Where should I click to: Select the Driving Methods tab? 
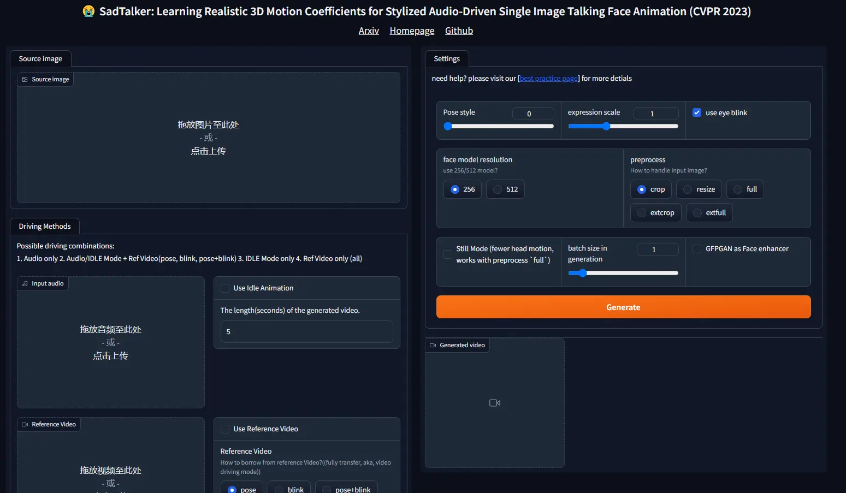[x=45, y=226]
